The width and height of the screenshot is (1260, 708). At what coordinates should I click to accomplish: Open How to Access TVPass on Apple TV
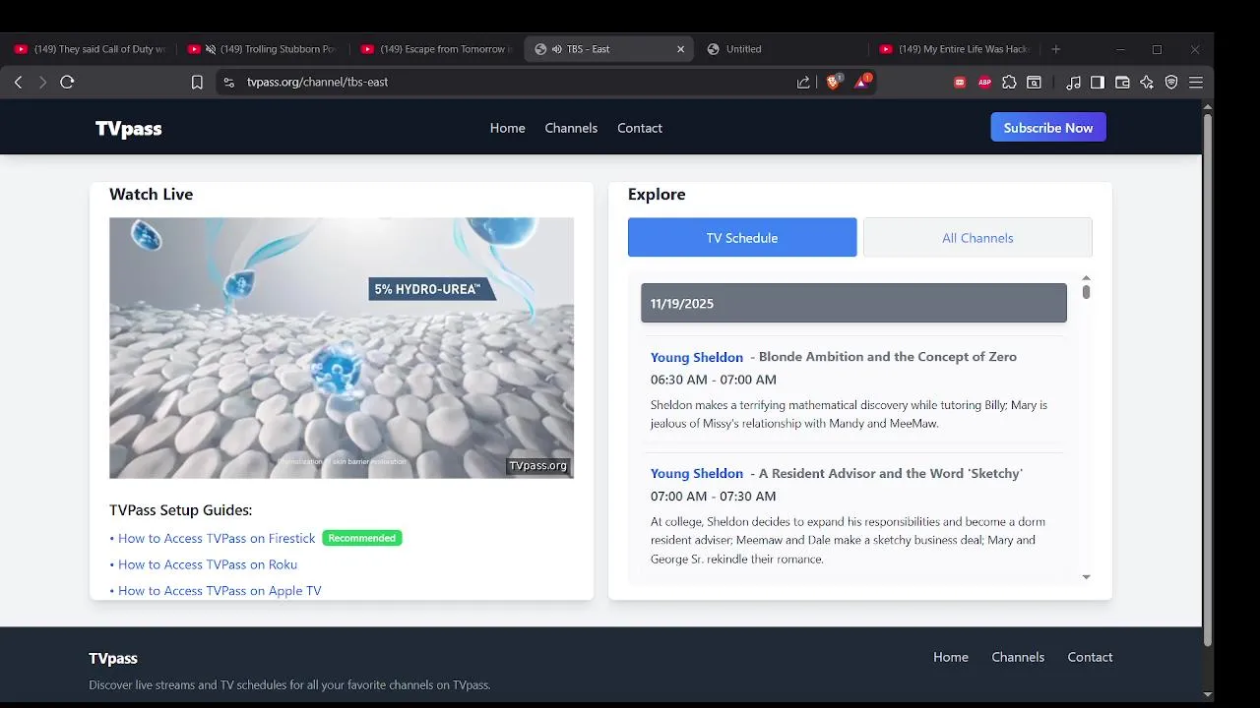pyautogui.click(x=220, y=591)
